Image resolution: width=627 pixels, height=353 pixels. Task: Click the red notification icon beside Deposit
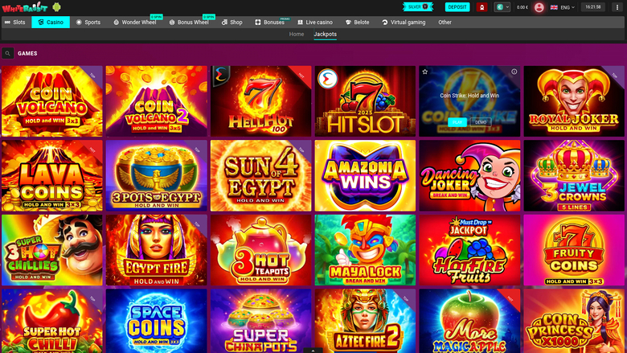[482, 7]
